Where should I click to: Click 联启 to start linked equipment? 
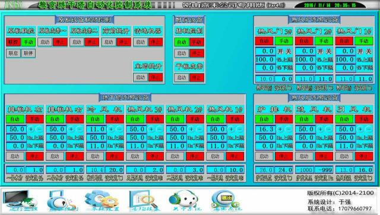[x=13, y=53]
